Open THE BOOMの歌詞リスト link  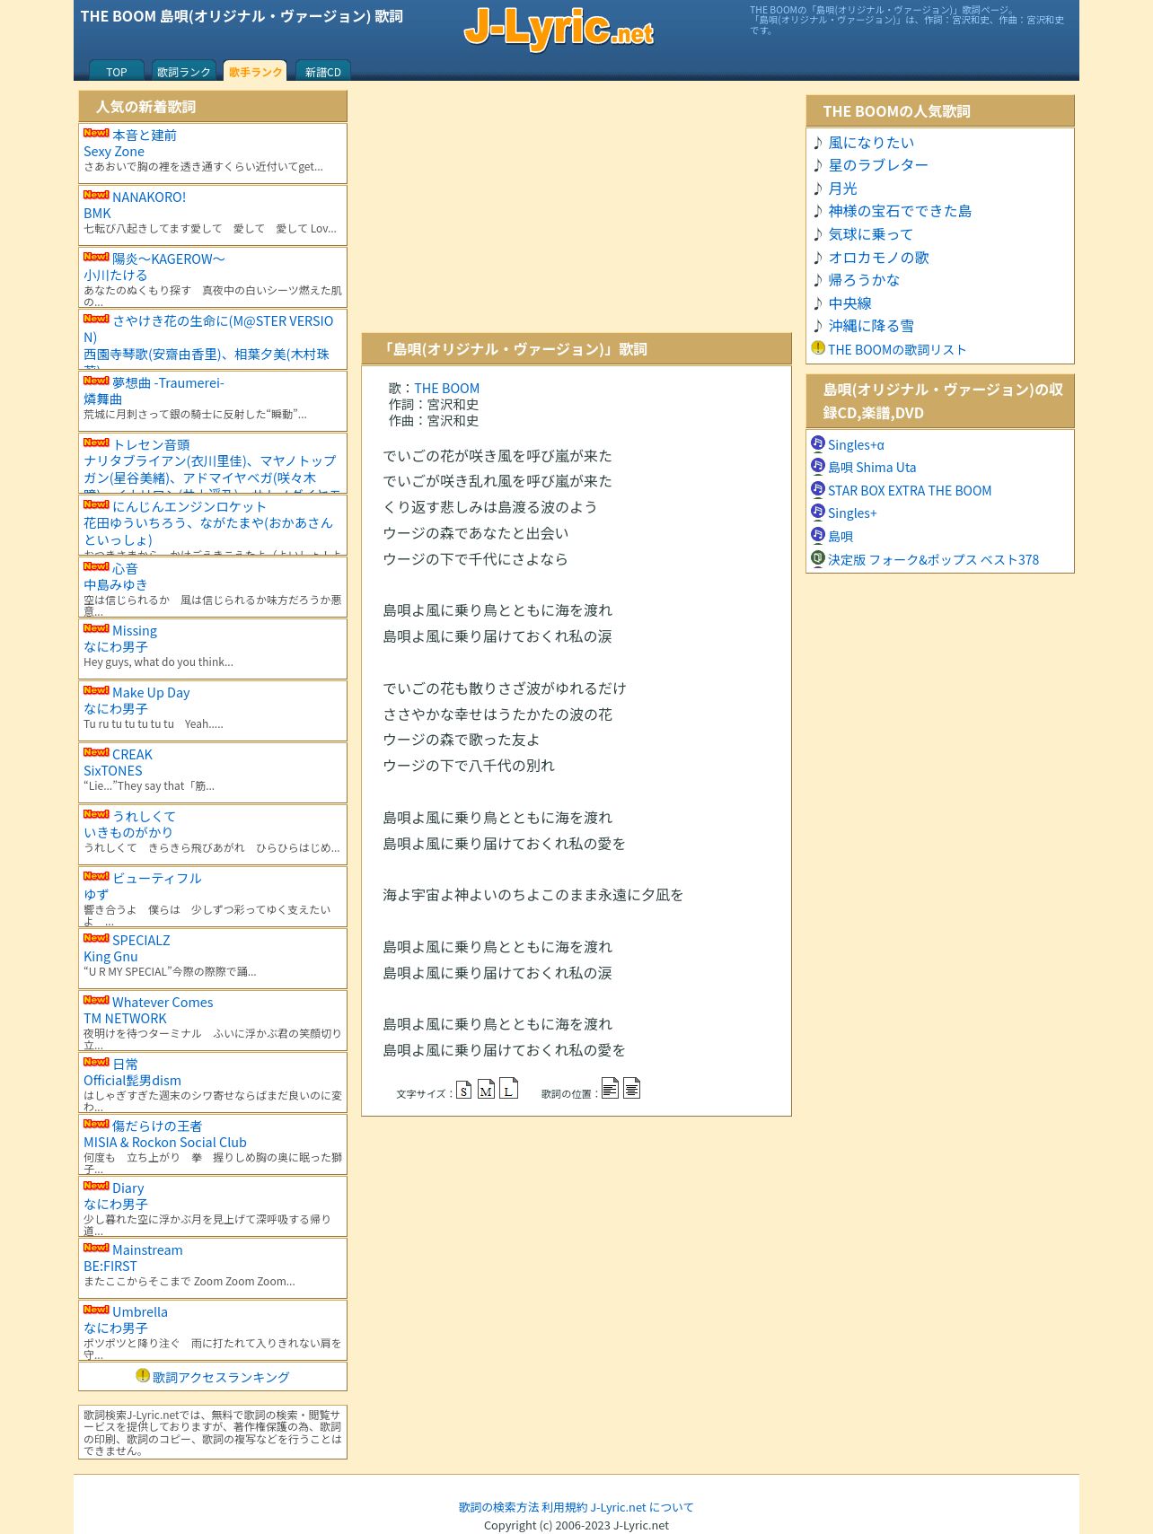[x=897, y=349]
